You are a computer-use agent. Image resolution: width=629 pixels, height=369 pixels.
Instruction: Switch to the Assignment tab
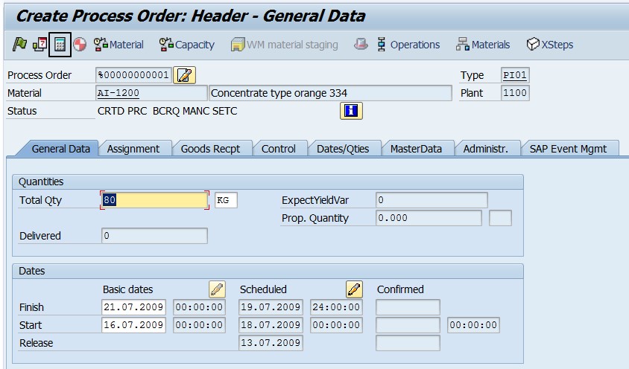pos(133,149)
